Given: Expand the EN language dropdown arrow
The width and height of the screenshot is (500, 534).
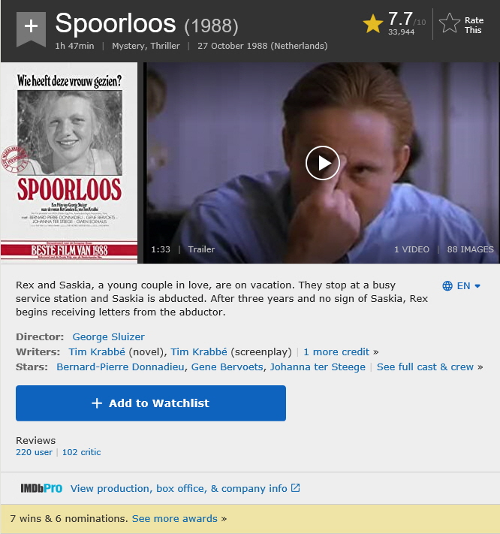Looking at the screenshot, I should (x=477, y=285).
